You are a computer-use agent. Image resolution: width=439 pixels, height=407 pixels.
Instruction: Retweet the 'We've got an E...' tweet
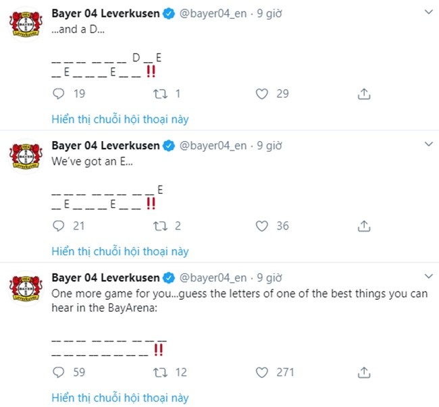click(162, 226)
